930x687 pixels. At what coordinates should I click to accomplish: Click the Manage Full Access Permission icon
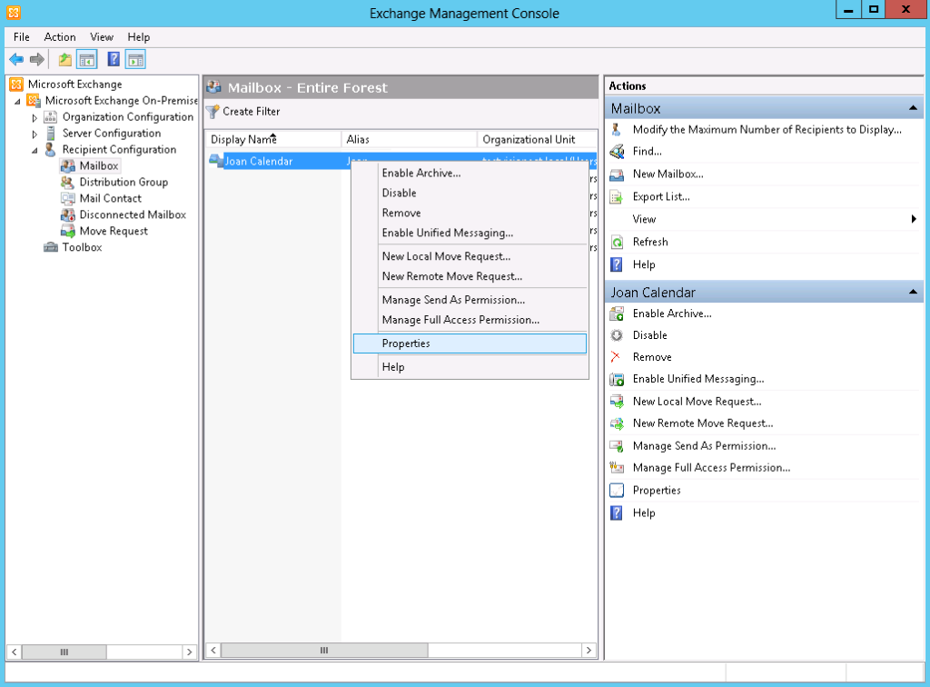point(618,467)
